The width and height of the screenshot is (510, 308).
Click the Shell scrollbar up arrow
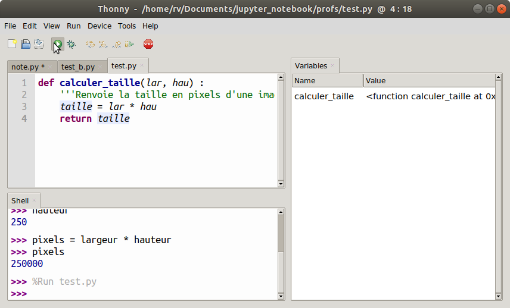[281, 212]
